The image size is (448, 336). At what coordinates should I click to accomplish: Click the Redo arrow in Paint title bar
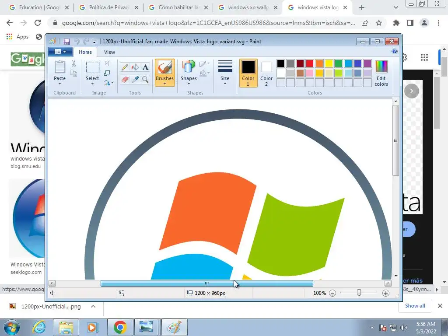(86, 42)
